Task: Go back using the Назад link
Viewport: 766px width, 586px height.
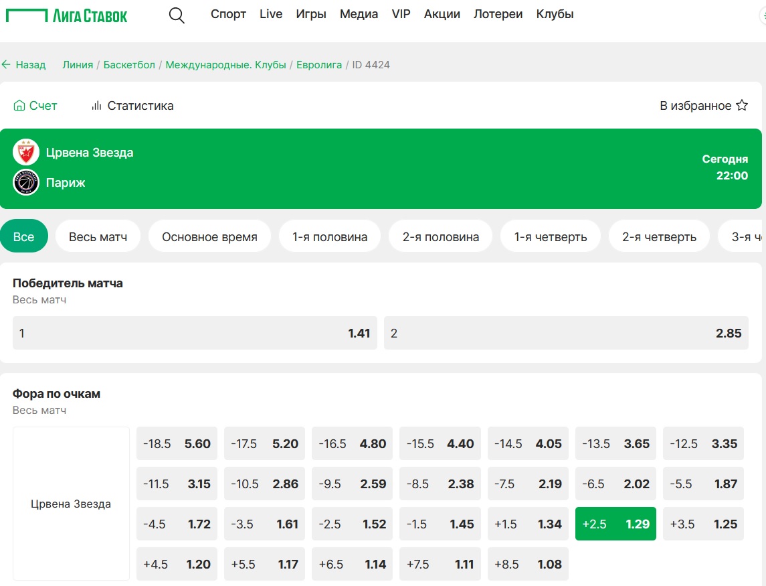Action: (23, 64)
